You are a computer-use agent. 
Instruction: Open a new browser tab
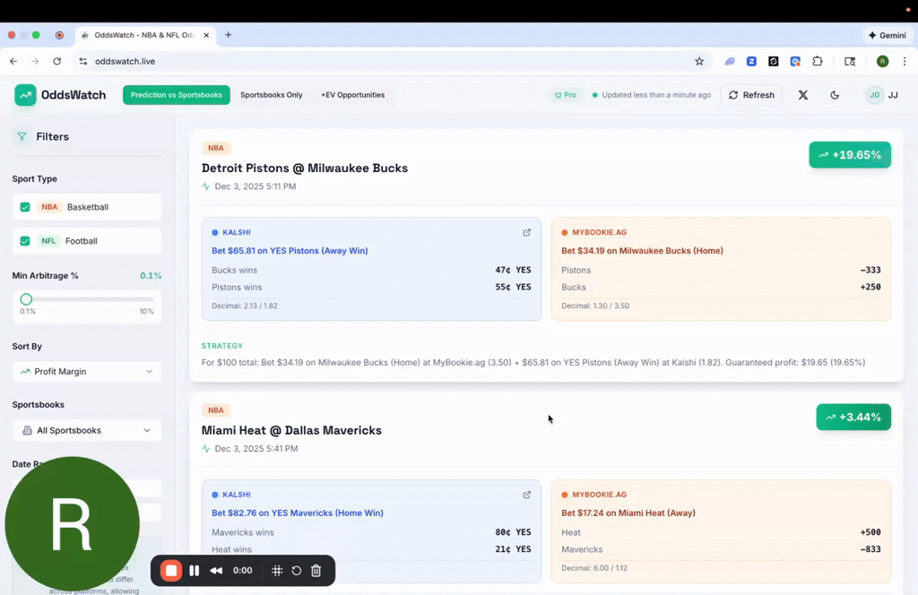pos(229,35)
